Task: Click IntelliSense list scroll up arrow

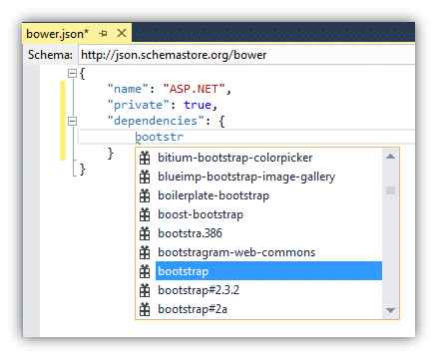Action: point(391,157)
